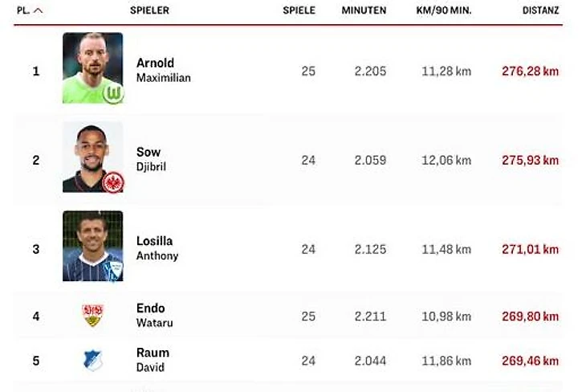
Task: Open Arnold Maximilian player link
Action: click(163, 71)
